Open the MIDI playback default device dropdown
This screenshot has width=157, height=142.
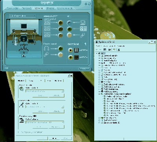point(45,122)
